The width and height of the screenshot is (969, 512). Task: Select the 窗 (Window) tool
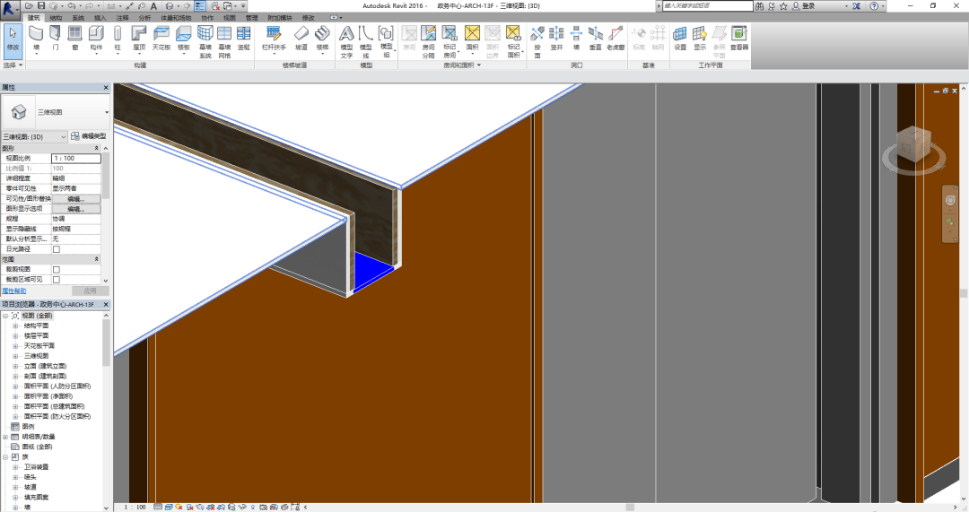point(74,39)
